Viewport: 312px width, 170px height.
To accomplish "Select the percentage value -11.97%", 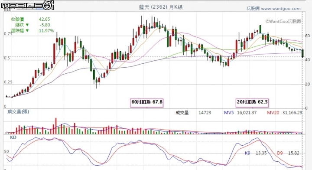I will [45, 31].
